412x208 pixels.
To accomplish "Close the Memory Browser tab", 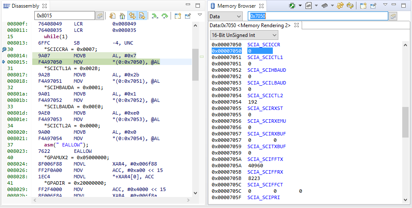I will [261, 6].
